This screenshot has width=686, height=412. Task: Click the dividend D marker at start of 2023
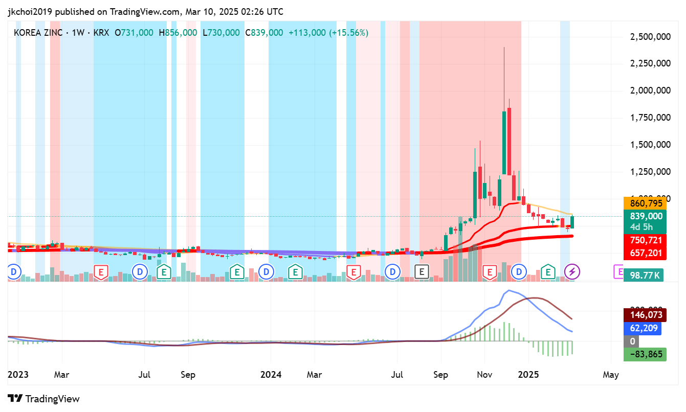point(13,271)
